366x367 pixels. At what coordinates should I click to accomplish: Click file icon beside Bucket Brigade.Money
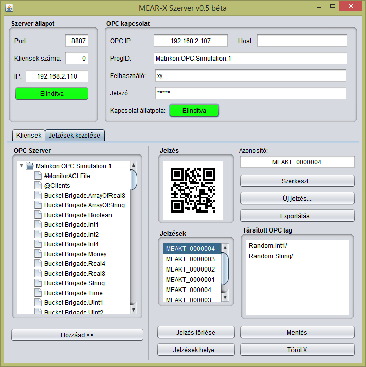(38, 254)
